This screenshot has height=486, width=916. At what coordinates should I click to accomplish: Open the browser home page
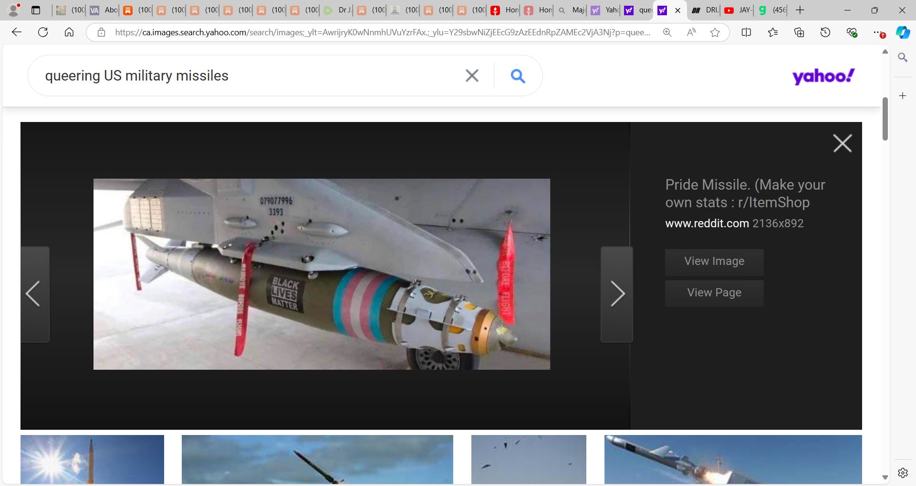69,32
